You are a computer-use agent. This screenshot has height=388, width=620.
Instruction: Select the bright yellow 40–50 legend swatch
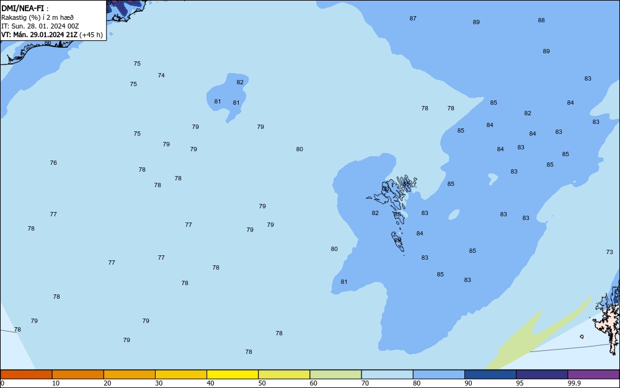tap(232, 374)
